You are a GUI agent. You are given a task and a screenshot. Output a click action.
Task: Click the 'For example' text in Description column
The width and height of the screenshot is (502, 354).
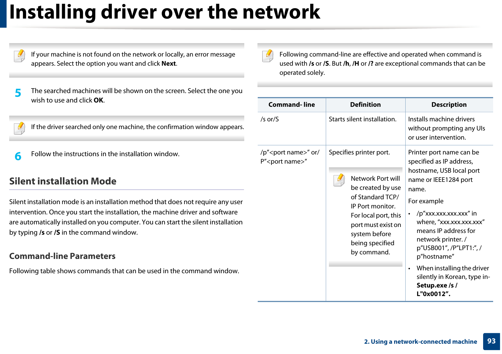coord(426,201)
